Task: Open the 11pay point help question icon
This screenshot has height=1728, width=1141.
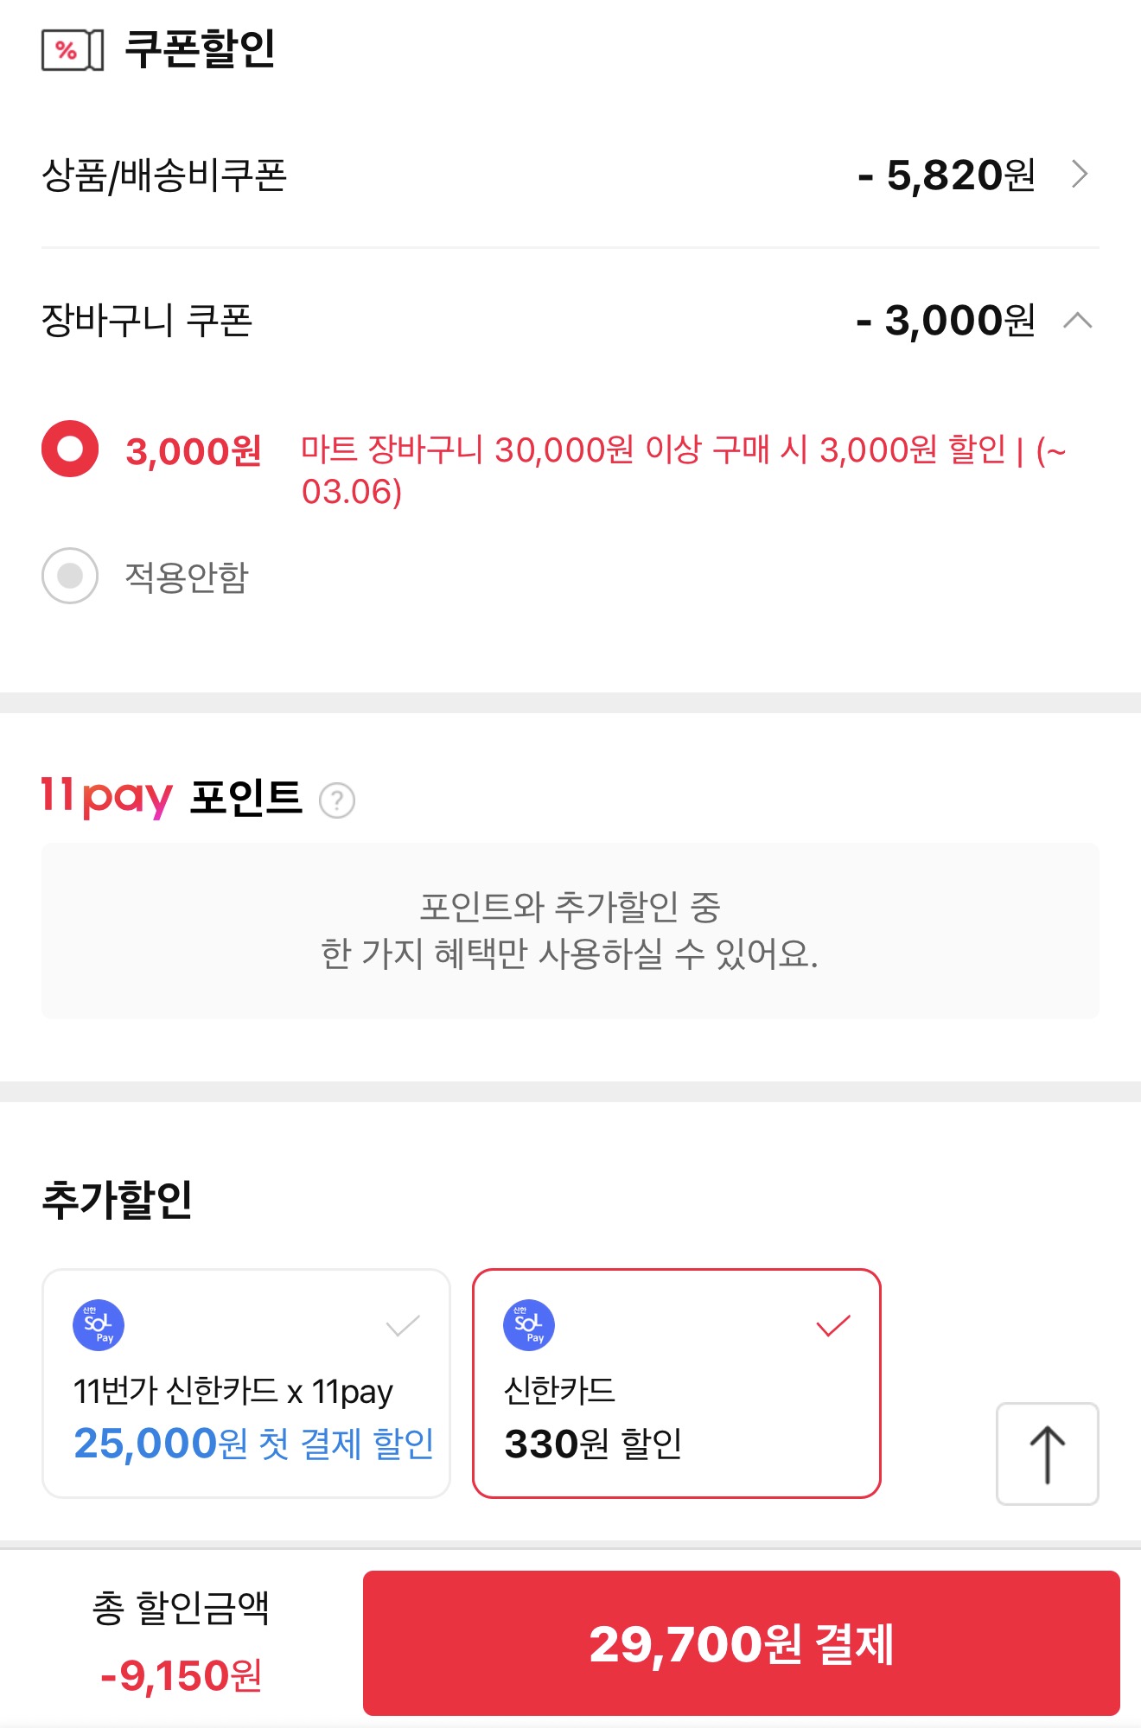Action: click(x=337, y=800)
